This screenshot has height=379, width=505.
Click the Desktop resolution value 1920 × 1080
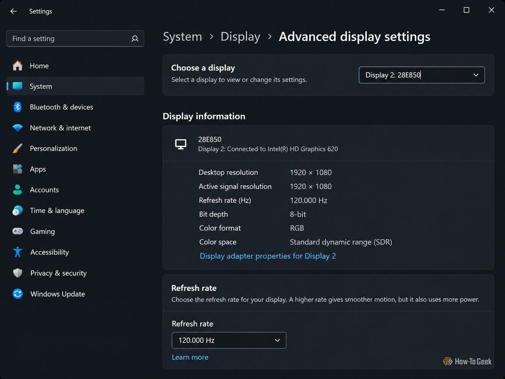coord(311,172)
